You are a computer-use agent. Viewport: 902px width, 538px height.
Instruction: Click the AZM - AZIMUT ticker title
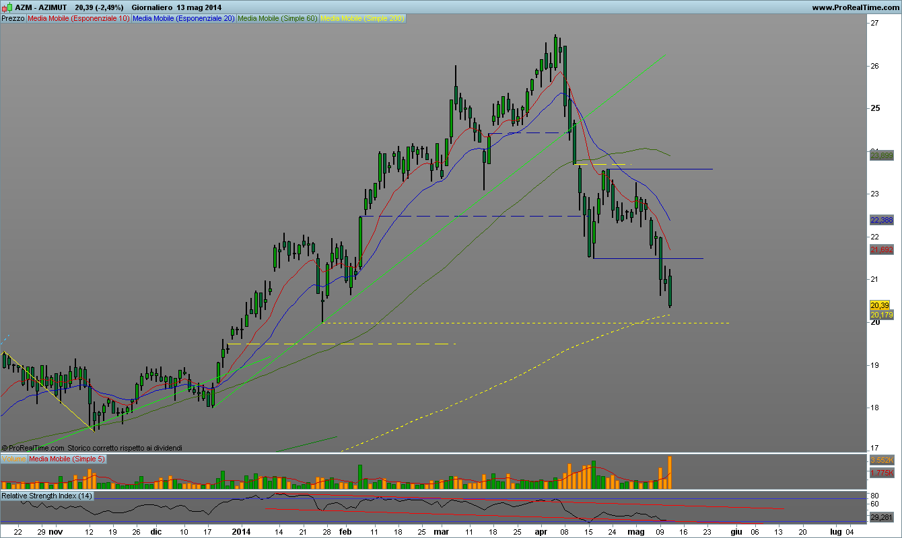[40, 7]
